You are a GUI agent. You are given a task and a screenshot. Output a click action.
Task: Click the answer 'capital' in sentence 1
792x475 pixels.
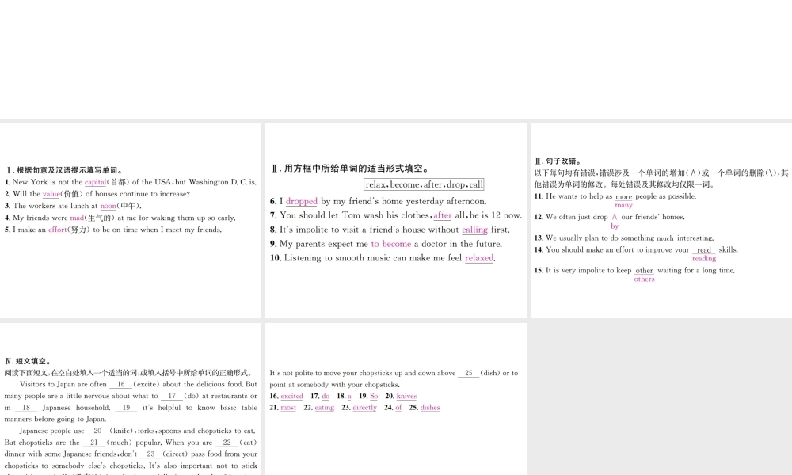point(95,182)
